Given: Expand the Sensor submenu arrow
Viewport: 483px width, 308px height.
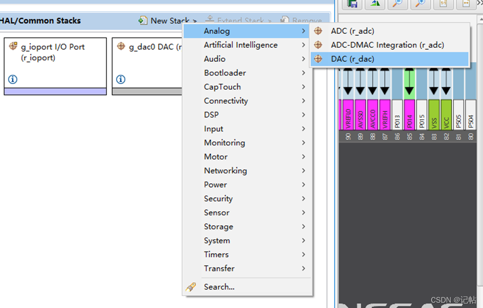Looking at the screenshot, I should tap(304, 213).
